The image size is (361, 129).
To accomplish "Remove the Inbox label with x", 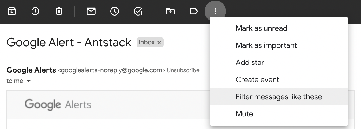I will pos(159,43).
